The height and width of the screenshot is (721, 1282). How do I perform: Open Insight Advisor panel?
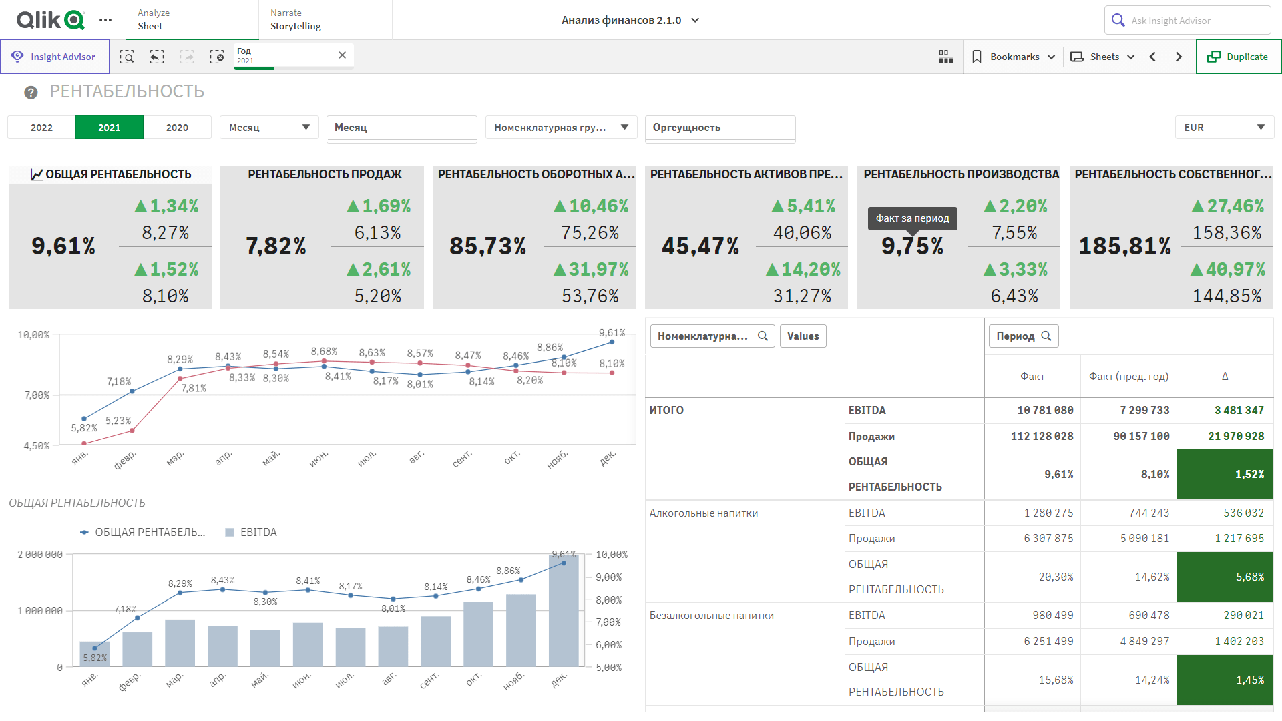[54, 57]
